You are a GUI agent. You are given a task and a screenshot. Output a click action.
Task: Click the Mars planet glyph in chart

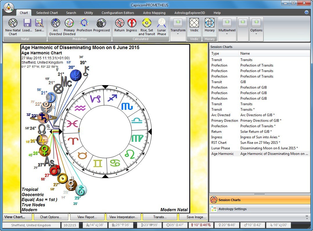[x=55, y=170]
